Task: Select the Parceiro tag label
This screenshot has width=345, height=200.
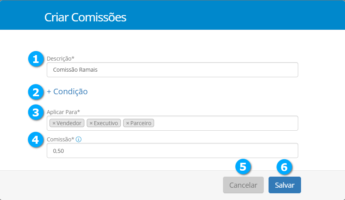Action: (x=141, y=124)
